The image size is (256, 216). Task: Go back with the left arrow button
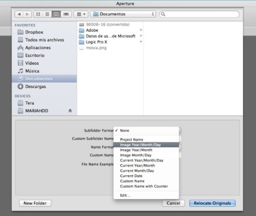click(19, 14)
